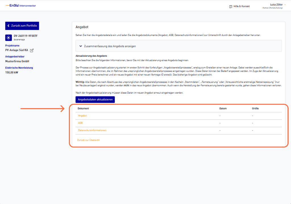This screenshot has height=204, width=291.
Task: Open the AGB document link
Action: (80, 123)
